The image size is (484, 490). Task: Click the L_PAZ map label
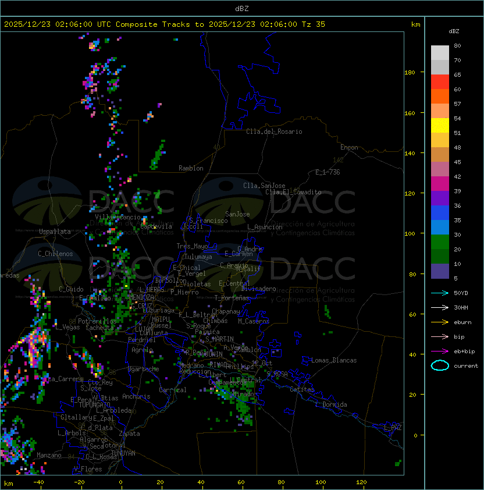[x=393, y=428]
